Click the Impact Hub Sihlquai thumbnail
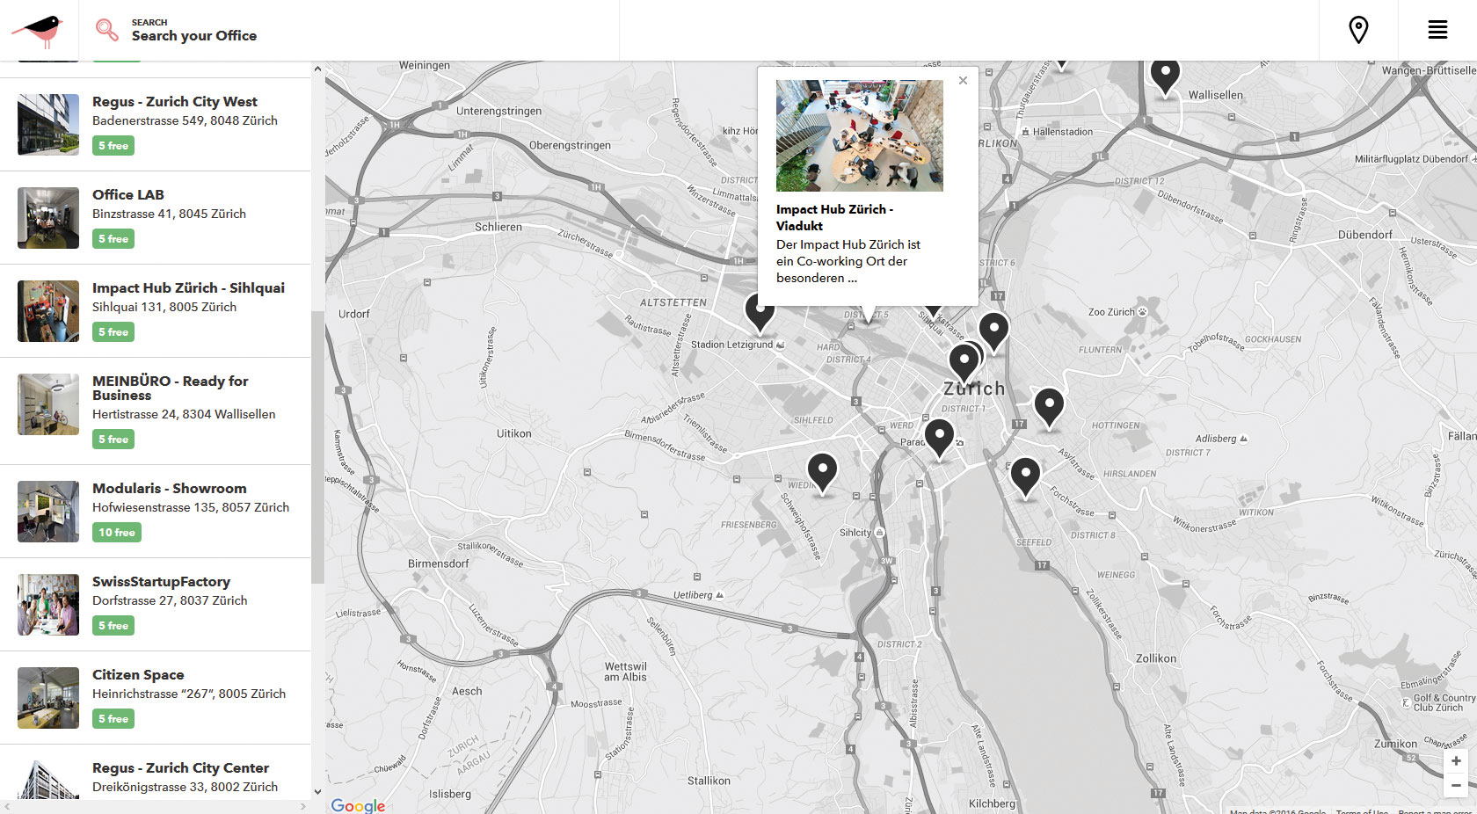1477x814 pixels. pos(48,310)
